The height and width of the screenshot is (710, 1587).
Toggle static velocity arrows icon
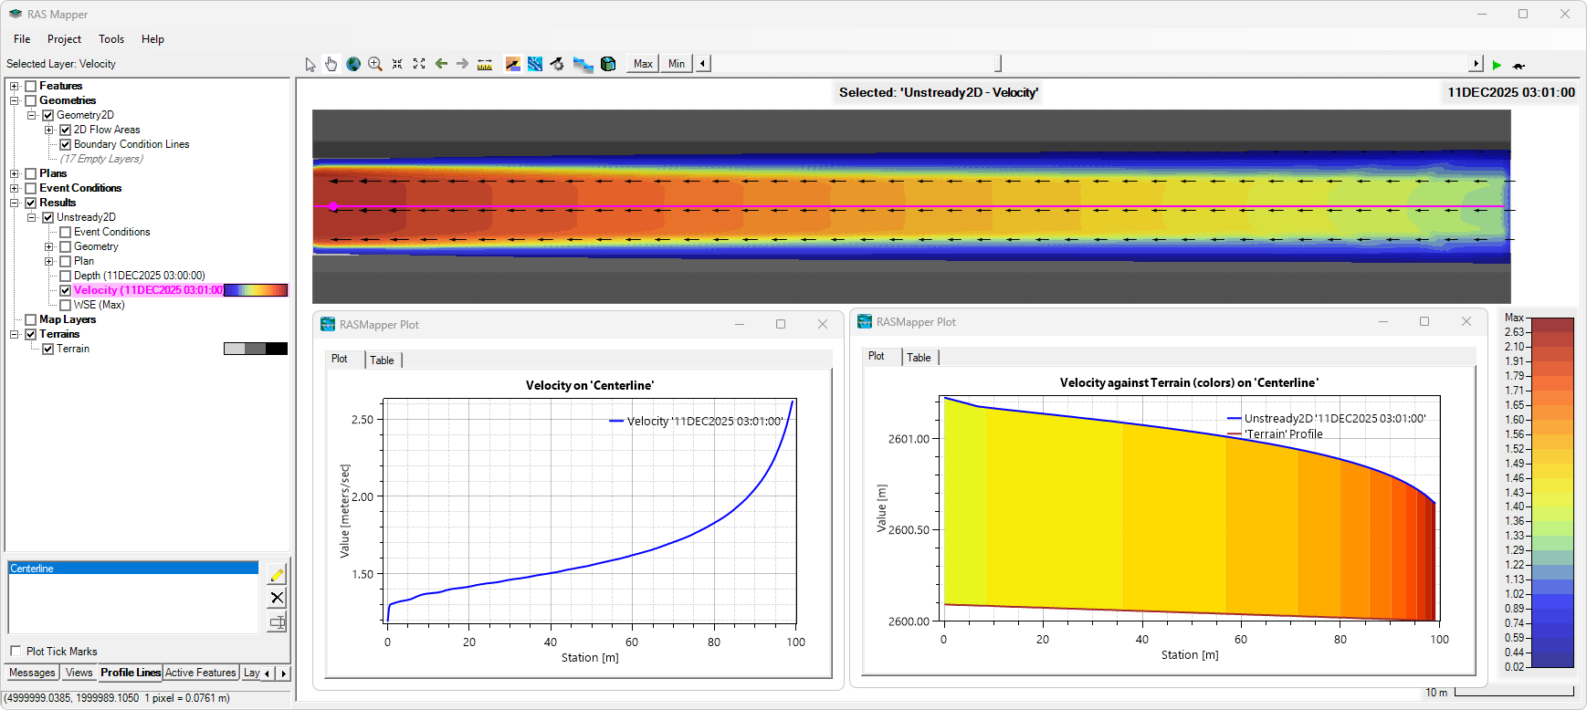point(513,64)
